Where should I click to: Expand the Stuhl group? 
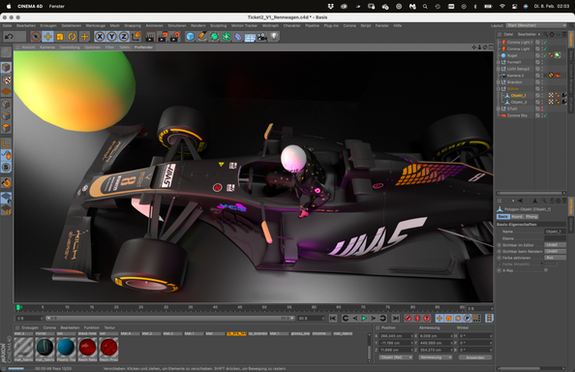click(x=499, y=108)
